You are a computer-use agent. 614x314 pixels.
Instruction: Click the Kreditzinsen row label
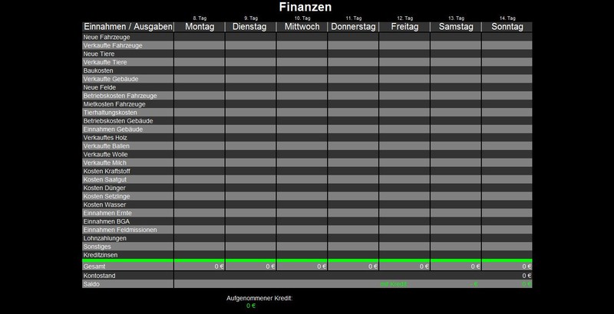101,255
